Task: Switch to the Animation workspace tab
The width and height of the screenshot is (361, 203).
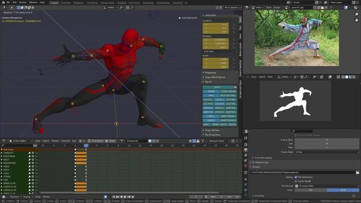Action: [134, 3]
